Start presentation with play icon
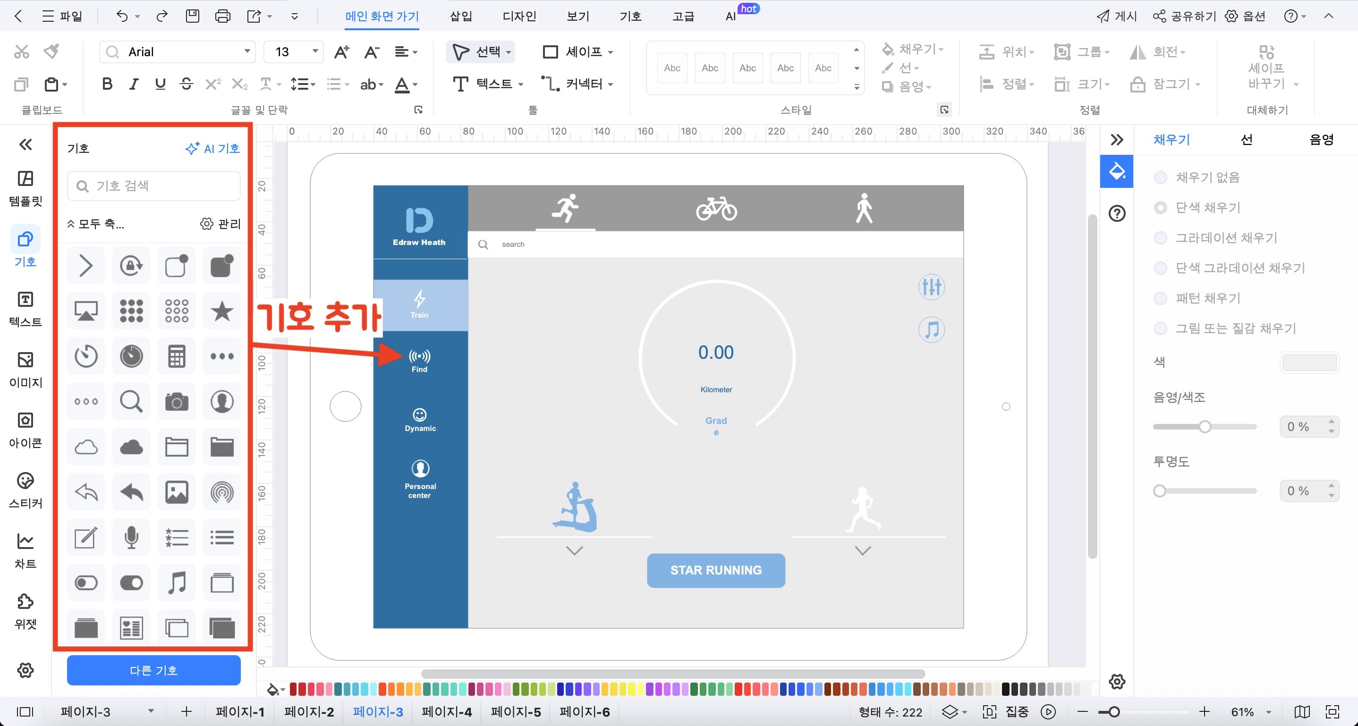Viewport: 1358px width, 726px height. tap(1048, 712)
